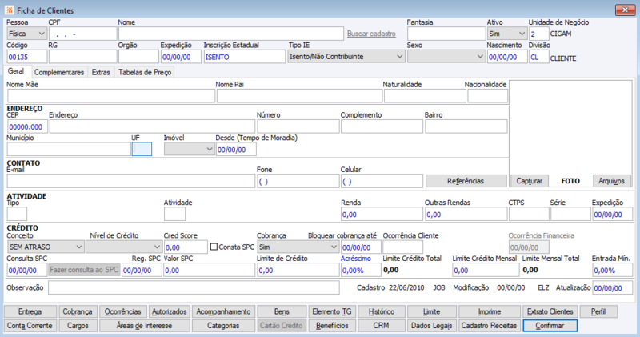Open the Pessoa dropdown showing Física
Viewport: 640px width, 337px height.
tap(26, 34)
